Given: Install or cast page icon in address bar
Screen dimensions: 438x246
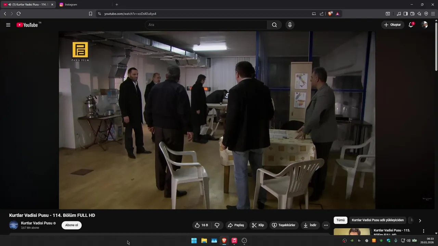Looking at the screenshot, I should (x=314, y=14).
